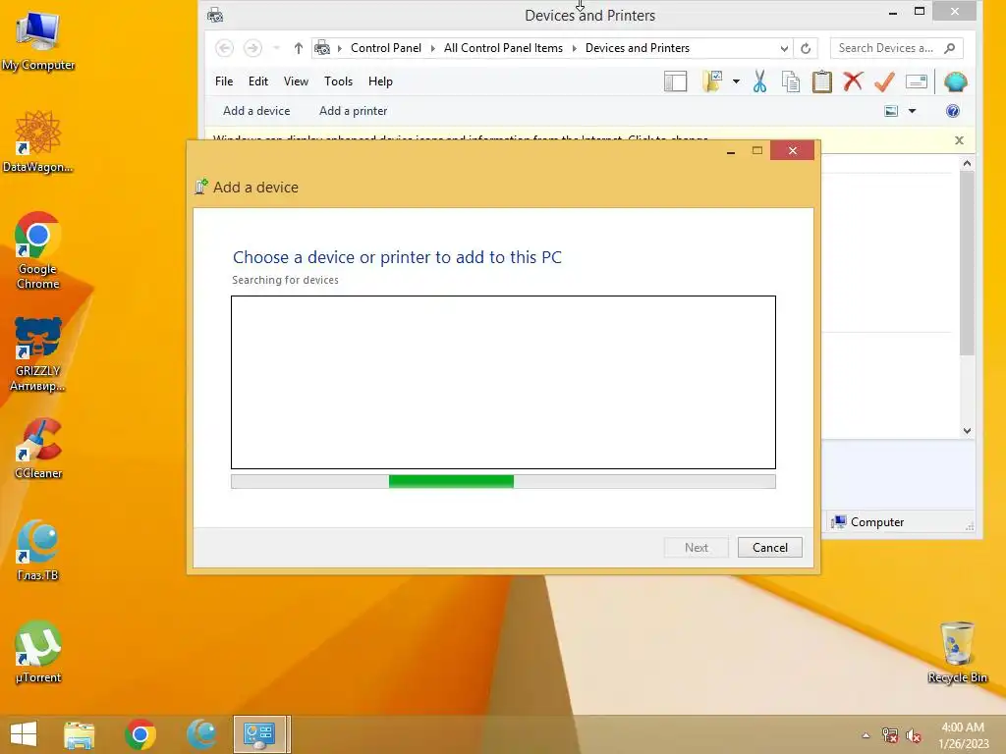Open the Recycle Bin on the desktop
The width and height of the screenshot is (1006, 754).
957,652
